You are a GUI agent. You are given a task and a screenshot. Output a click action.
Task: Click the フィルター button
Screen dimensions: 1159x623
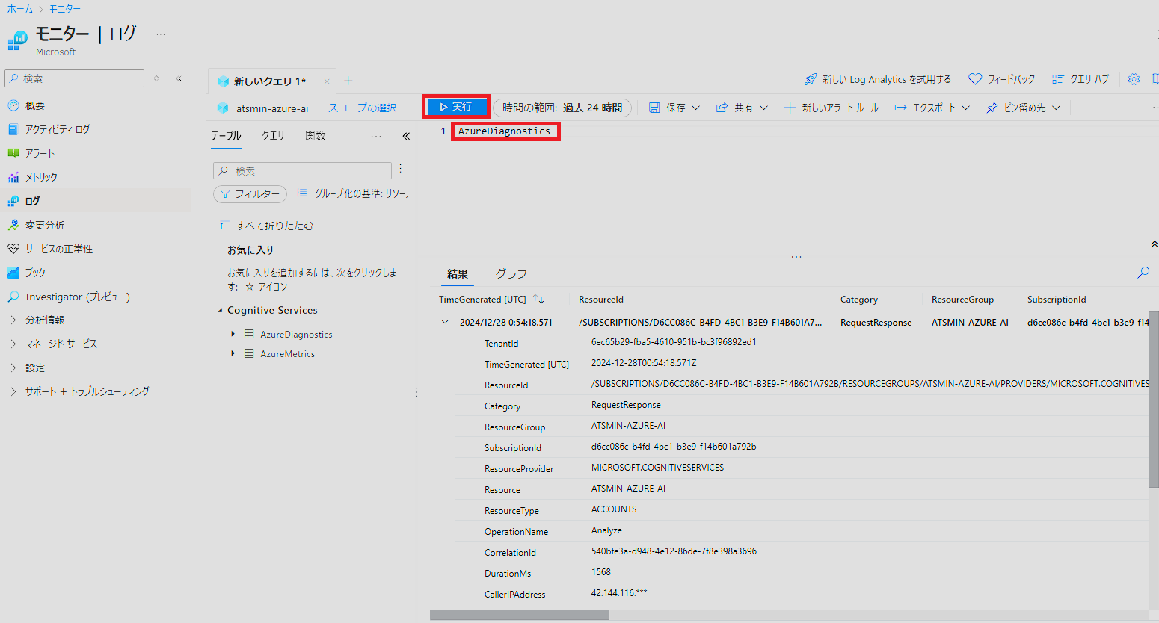(250, 194)
